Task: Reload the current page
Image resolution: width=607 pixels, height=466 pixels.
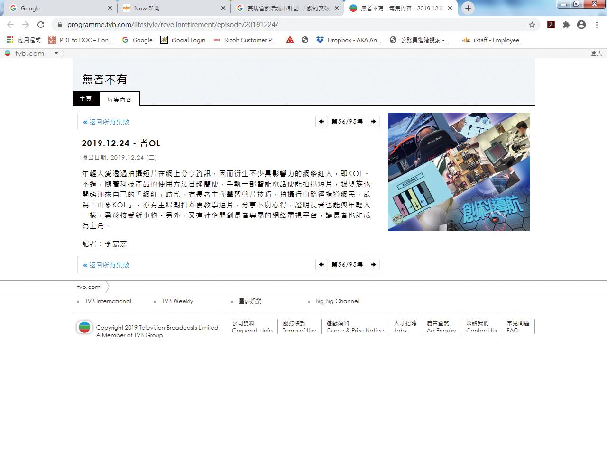Action: coord(41,25)
